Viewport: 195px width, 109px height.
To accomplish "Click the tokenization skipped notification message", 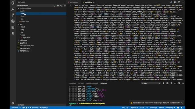I will point(158,103).
